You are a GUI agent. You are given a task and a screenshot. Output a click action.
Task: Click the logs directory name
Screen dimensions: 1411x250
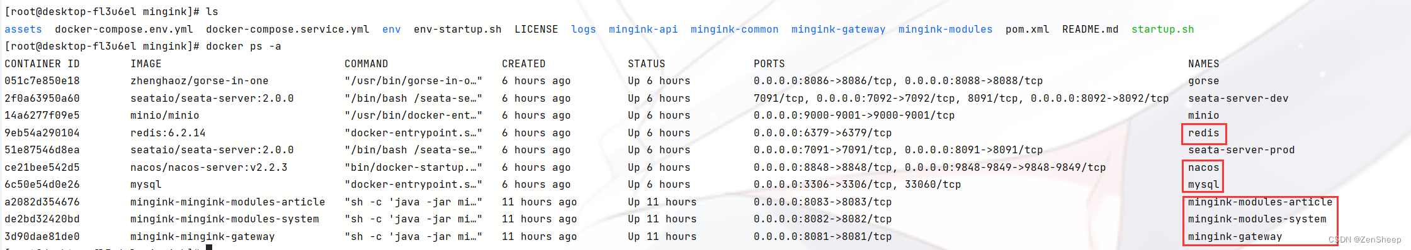[x=584, y=29]
